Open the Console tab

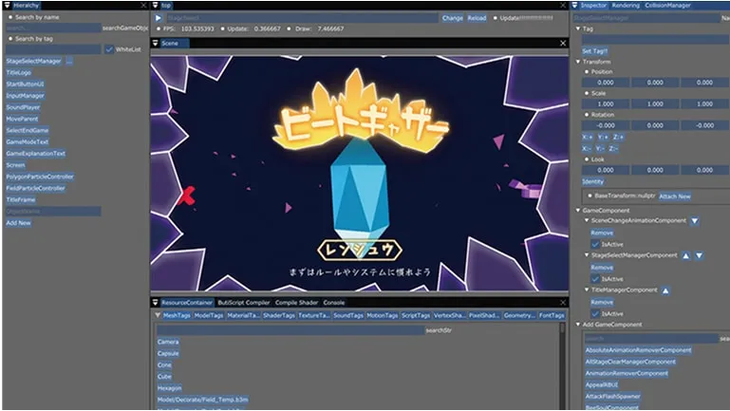[334, 303]
